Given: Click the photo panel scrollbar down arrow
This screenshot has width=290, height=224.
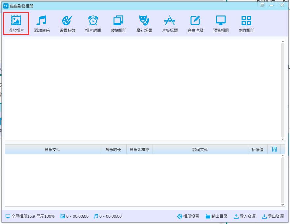Looking at the screenshot, I should click(x=283, y=139).
